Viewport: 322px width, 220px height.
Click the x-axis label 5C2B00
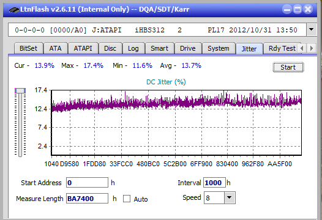[175, 164]
